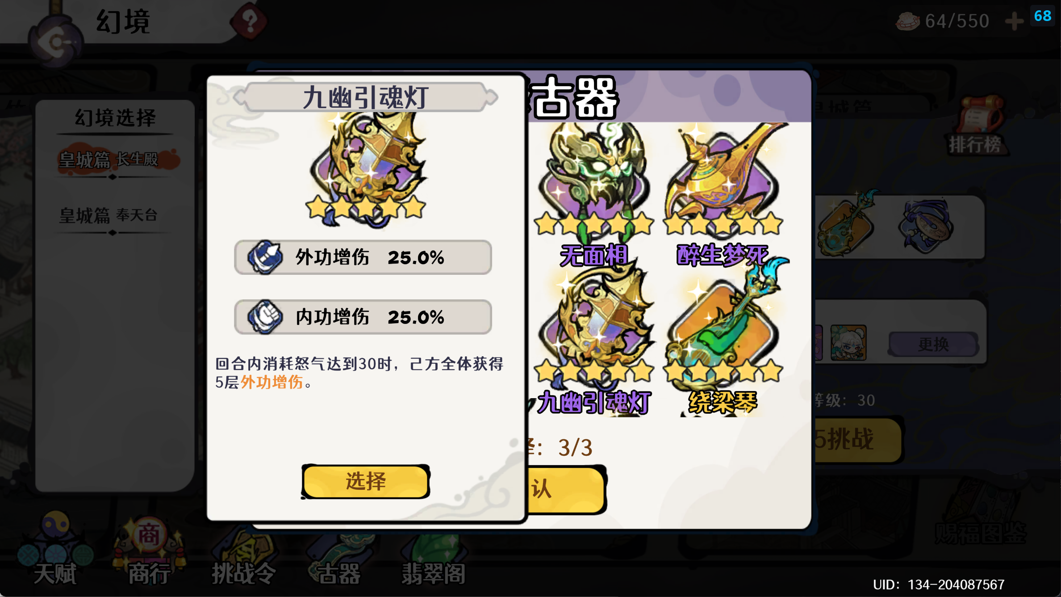Viewport: 1061px width, 597px height.
Task: Click the yellow 选择 button
Action: tap(366, 481)
